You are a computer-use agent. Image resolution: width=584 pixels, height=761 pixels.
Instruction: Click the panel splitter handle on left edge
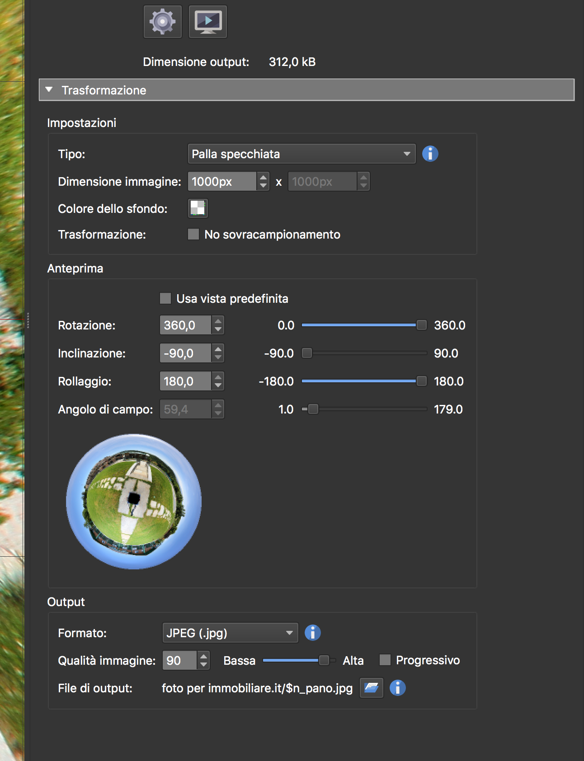(28, 320)
